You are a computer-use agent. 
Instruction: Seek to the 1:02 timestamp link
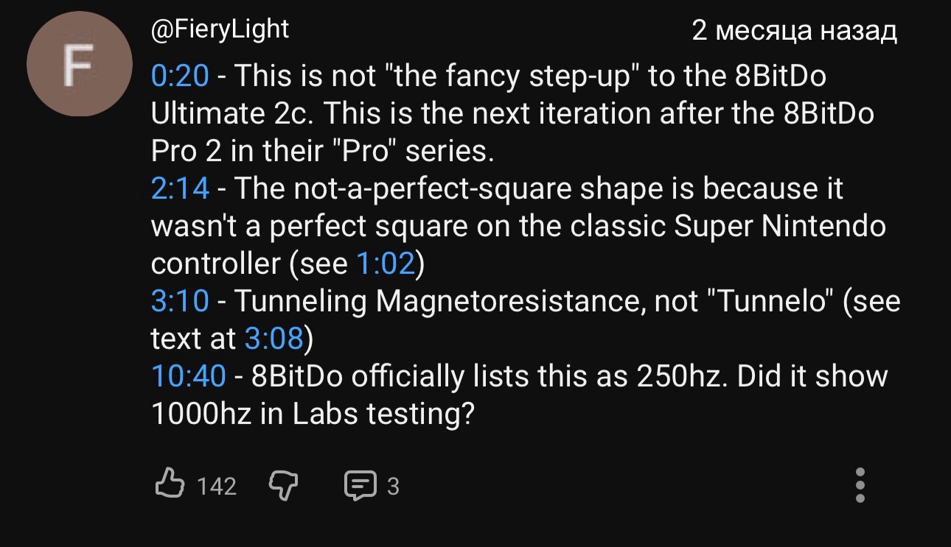tap(386, 264)
